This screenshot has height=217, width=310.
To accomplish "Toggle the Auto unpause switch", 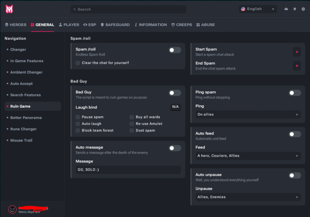I will coord(295,175).
